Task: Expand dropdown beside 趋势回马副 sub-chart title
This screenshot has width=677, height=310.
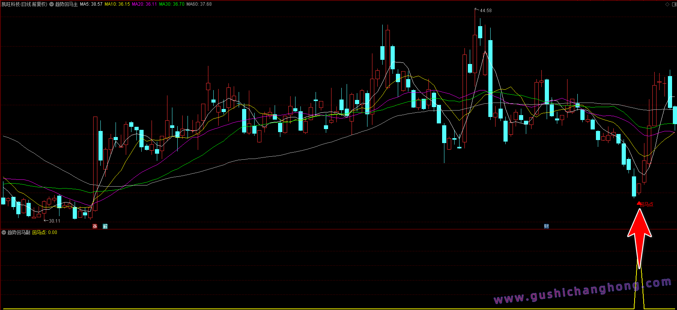Action: point(4,232)
